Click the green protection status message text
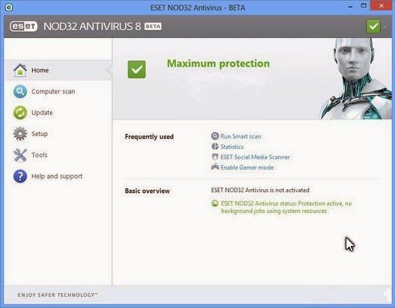The height and width of the screenshot is (308, 395). click(287, 207)
